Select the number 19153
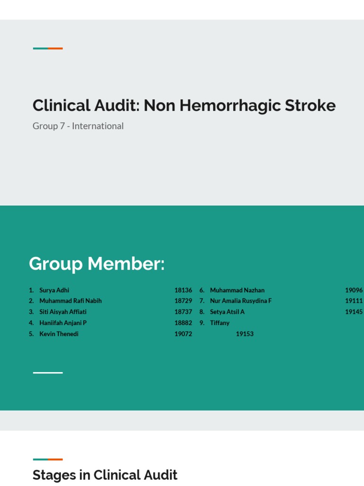The width and height of the screenshot is (364, 486). [x=245, y=334]
